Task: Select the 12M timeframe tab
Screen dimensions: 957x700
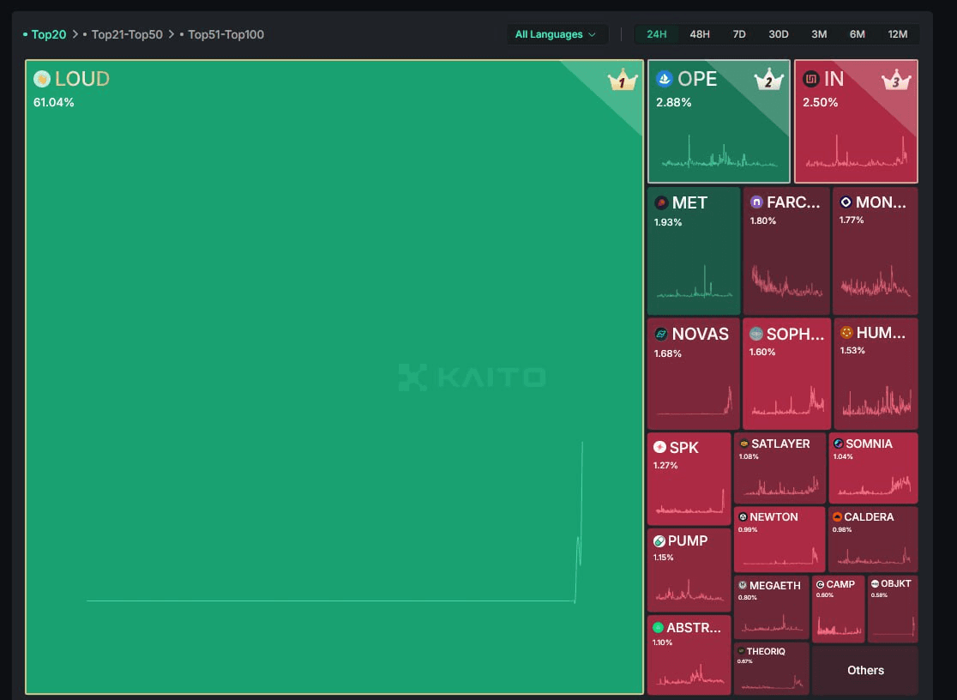Action: (x=897, y=34)
